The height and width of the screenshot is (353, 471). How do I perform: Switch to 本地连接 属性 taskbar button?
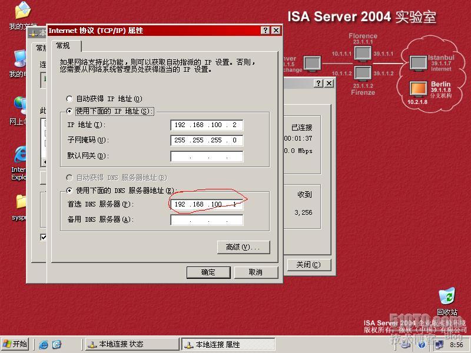[x=228, y=344]
